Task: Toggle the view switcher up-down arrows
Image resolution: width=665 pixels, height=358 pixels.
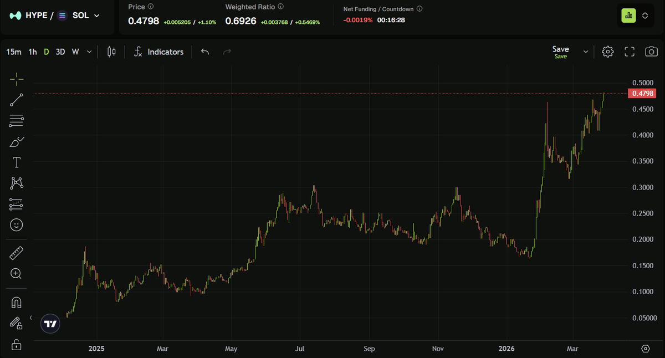Action: tap(645, 16)
